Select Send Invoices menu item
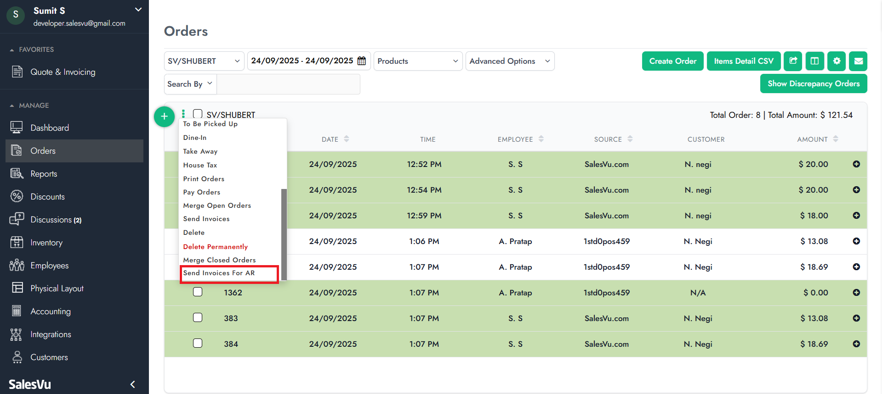This screenshot has height=394, width=882. tap(206, 219)
